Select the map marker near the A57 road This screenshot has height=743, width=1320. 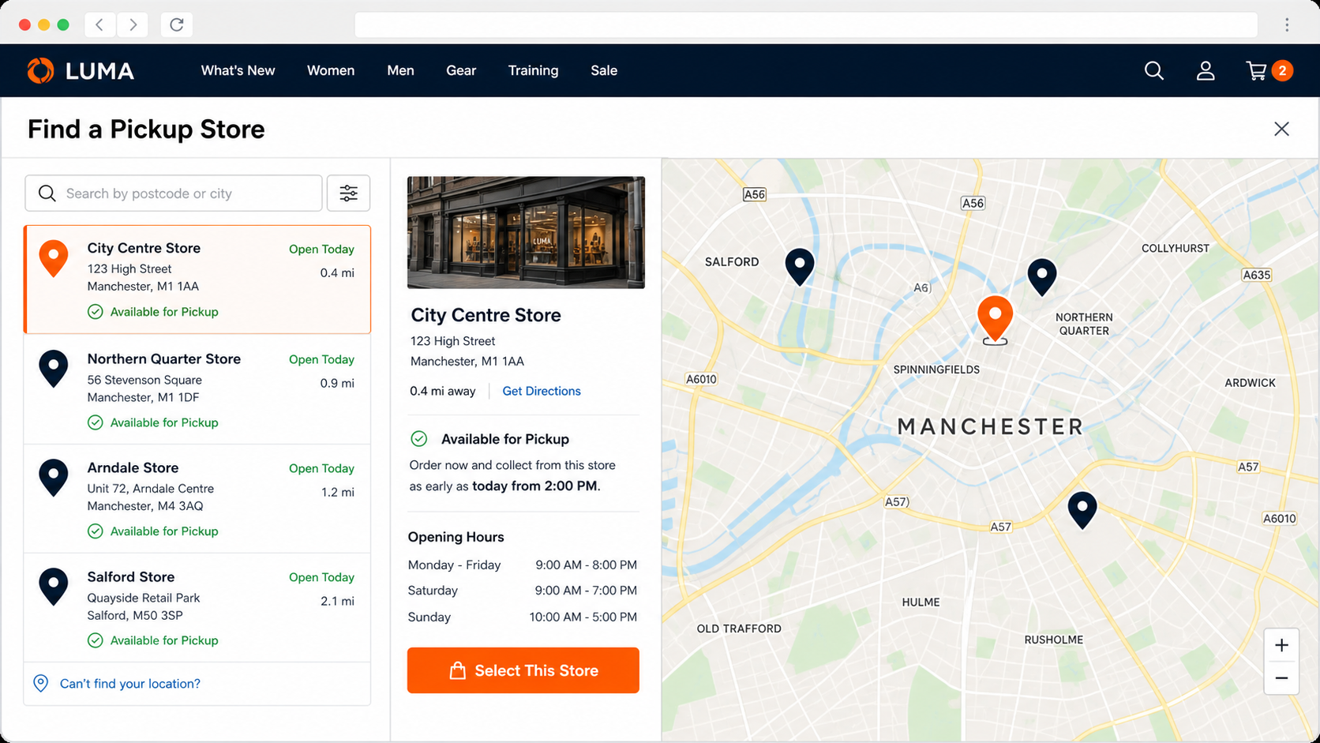click(x=1082, y=510)
